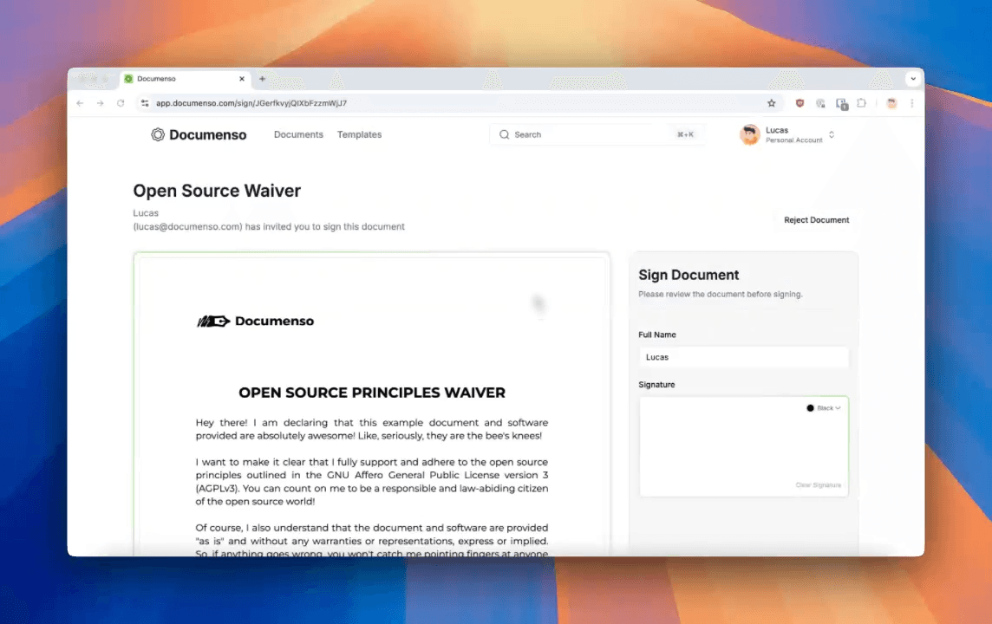Go back with browser back arrow
This screenshot has height=624, width=992.
[x=80, y=103]
